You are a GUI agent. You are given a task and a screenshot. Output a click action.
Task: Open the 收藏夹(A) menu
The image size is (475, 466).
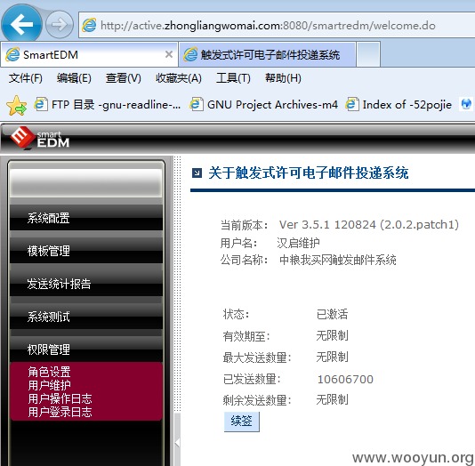click(x=179, y=78)
